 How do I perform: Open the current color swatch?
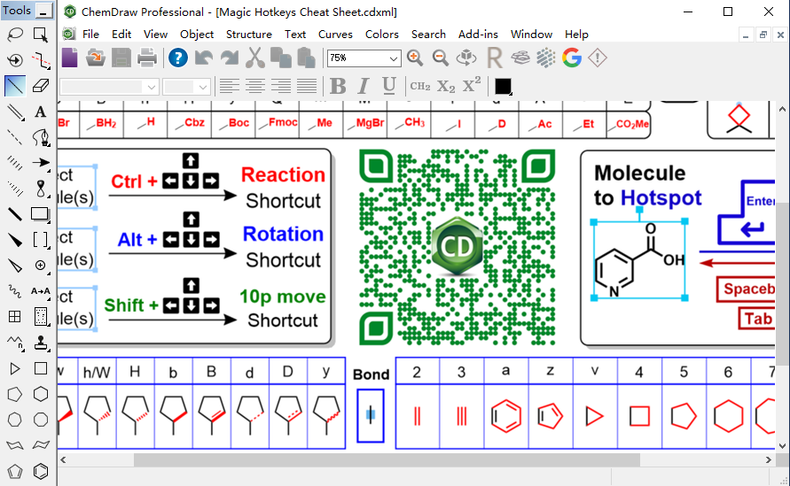(503, 87)
